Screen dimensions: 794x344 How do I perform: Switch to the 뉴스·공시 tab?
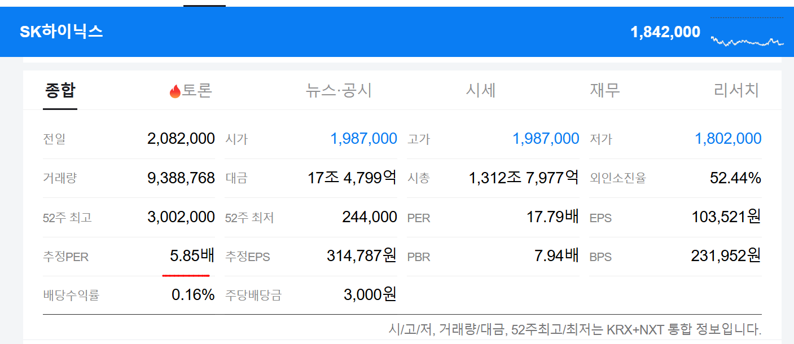pyautogui.click(x=339, y=90)
